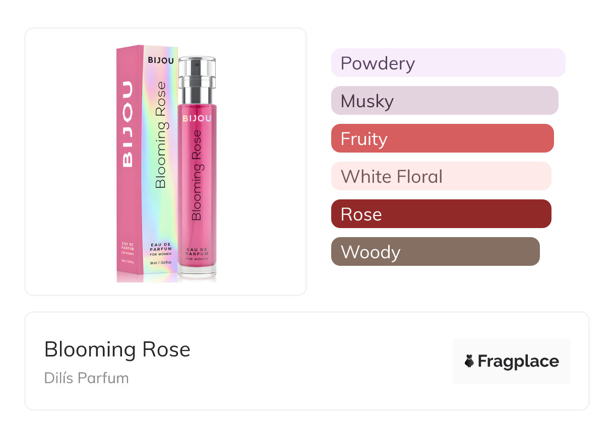Screen dimensions: 614x435
Task: Select the Powdery accord bar
Action: 448,63
